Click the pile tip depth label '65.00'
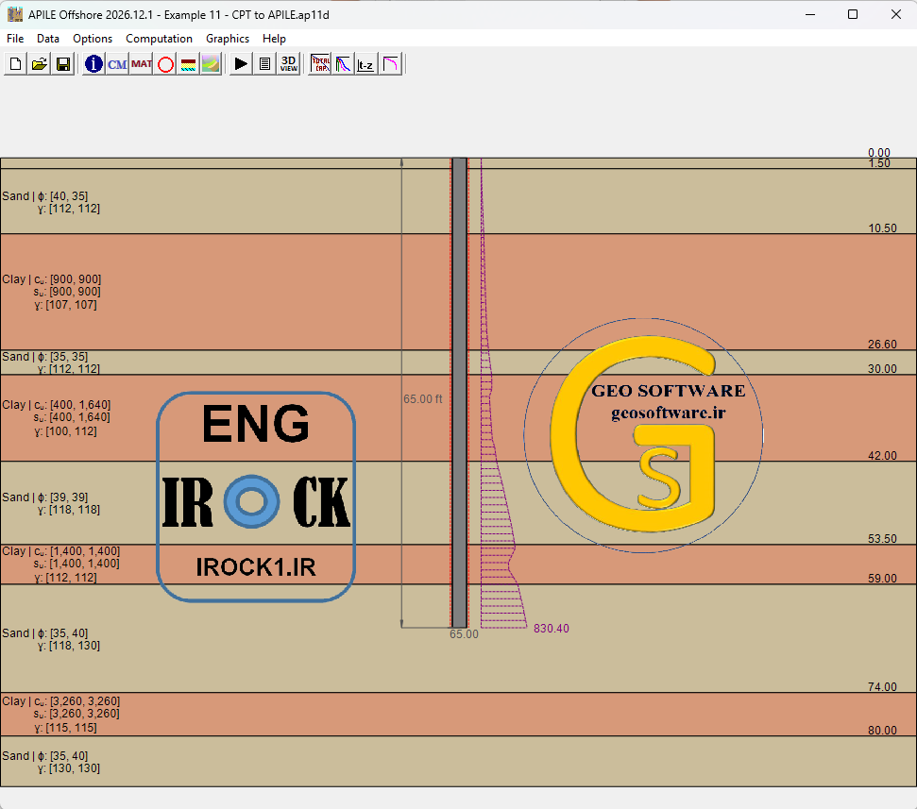Viewport: 917px width, 809px height. click(464, 634)
